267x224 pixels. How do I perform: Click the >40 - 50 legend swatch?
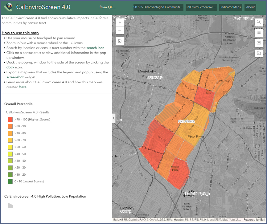pyautogui.click(x=10, y=154)
